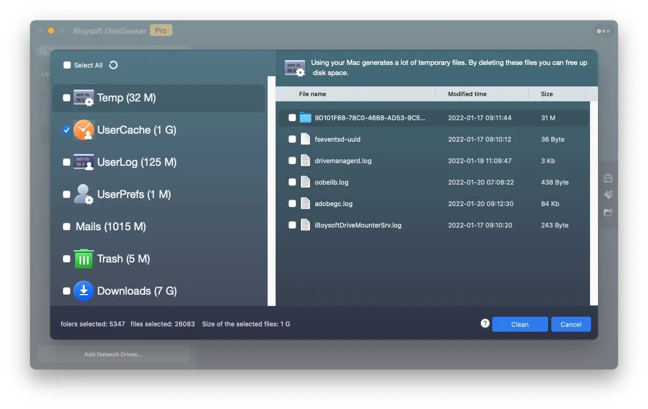Click the open folder icon on right sidebar
648x409 pixels.
pos(608,212)
